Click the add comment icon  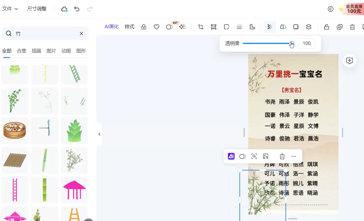coord(350,61)
